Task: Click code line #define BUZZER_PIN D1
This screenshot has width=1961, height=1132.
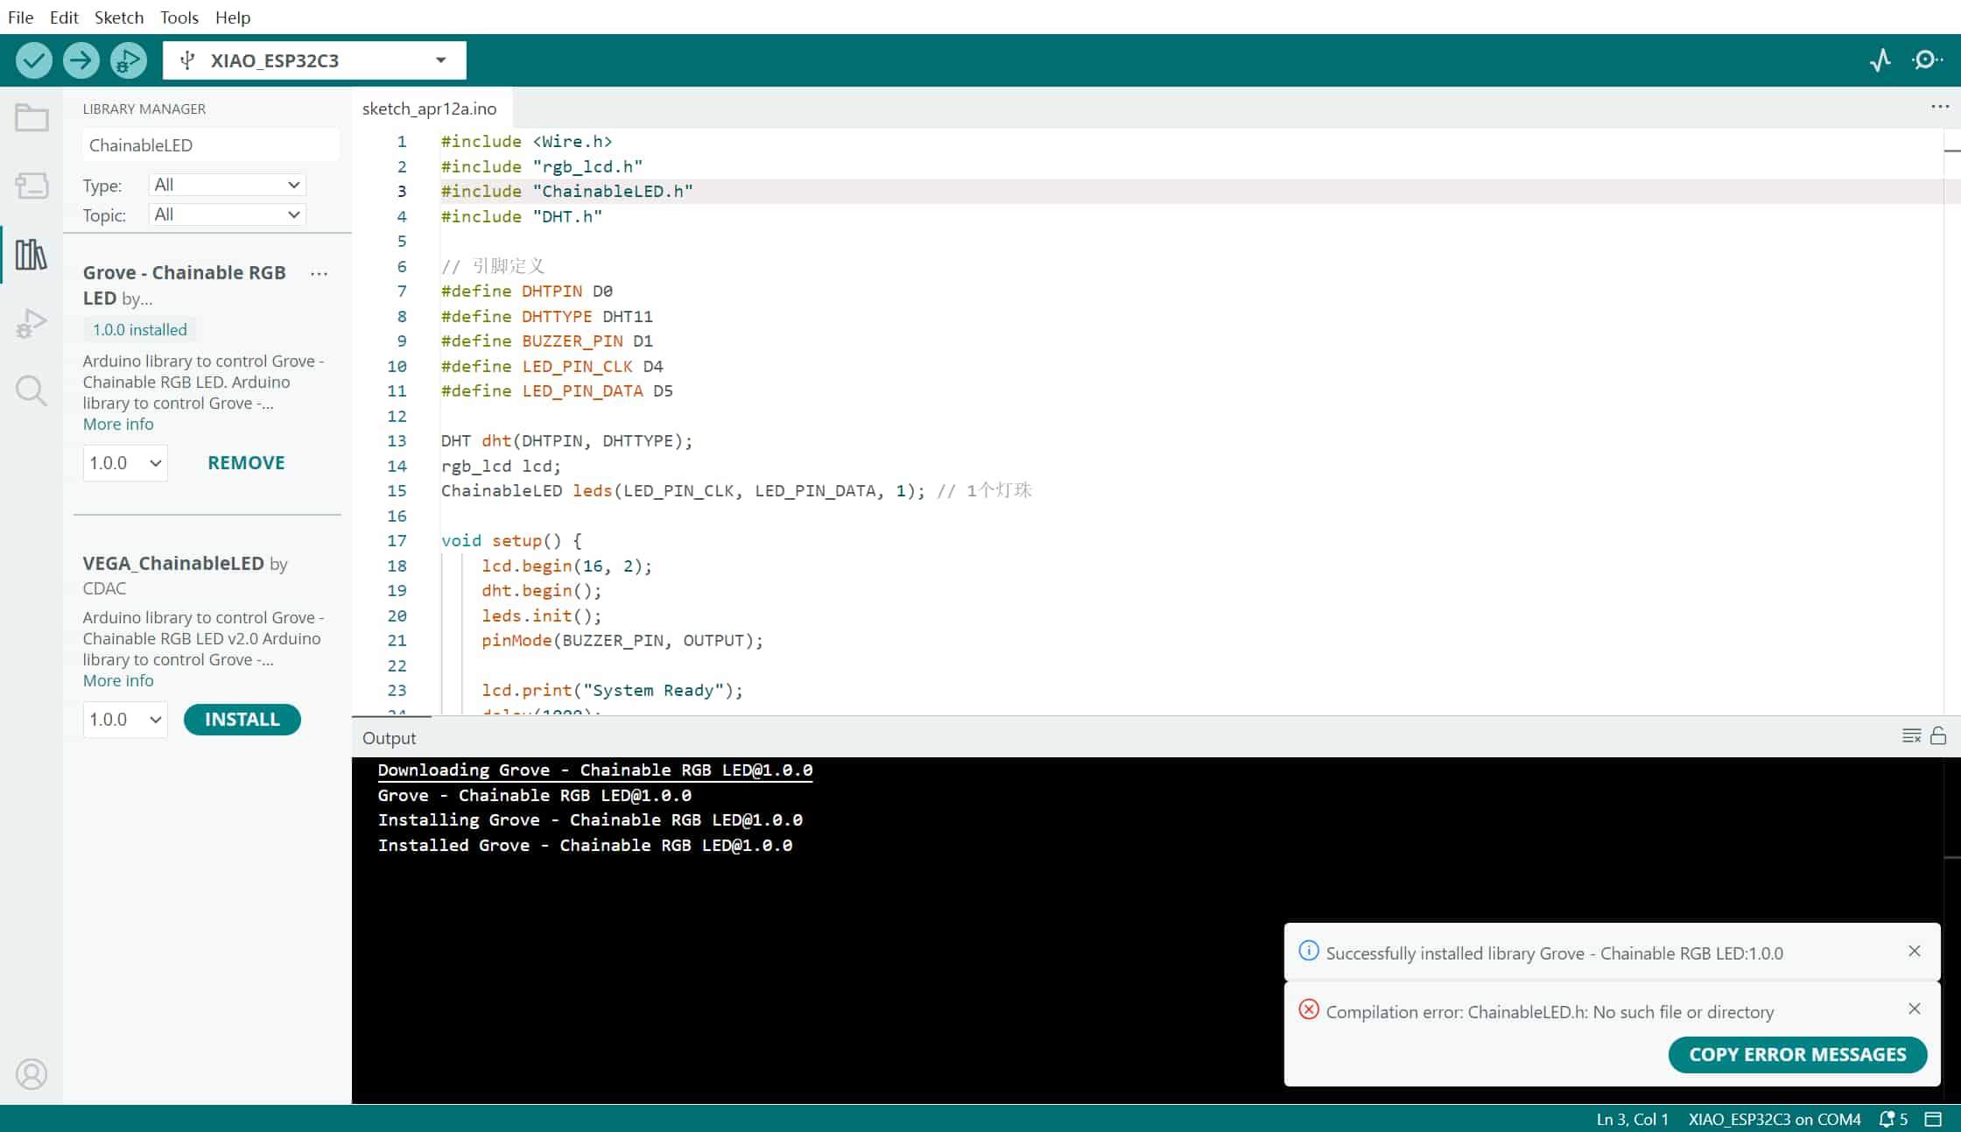Action: point(547,341)
